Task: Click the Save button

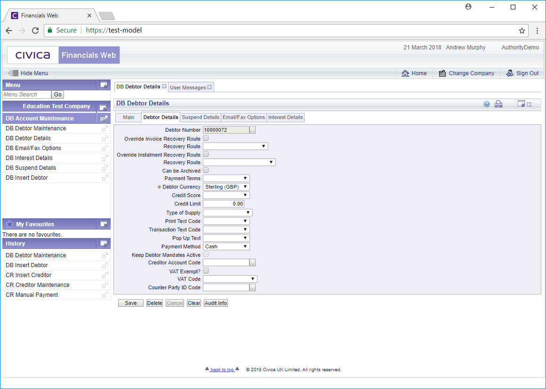Action: pyautogui.click(x=130, y=303)
